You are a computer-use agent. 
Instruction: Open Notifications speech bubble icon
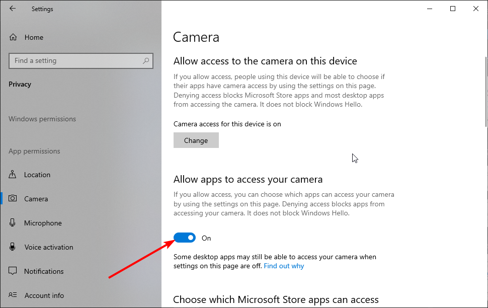13,271
